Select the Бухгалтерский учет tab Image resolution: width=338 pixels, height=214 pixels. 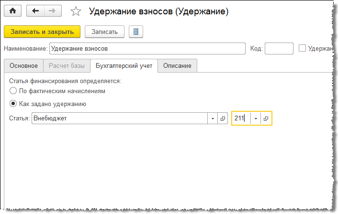pos(124,66)
